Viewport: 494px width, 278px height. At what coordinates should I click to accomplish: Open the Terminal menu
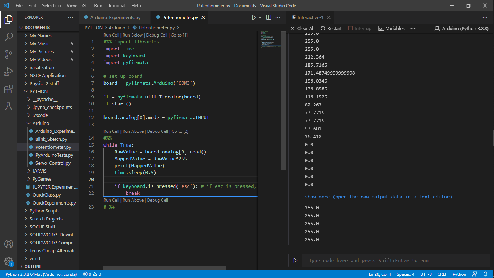pyautogui.click(x=117, y=5)
